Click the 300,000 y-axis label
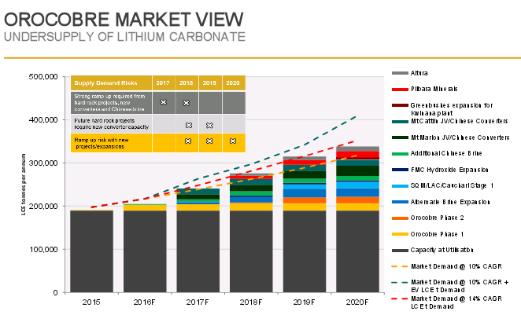The width and height of the screenshot is (521, 315). point(43,163)
